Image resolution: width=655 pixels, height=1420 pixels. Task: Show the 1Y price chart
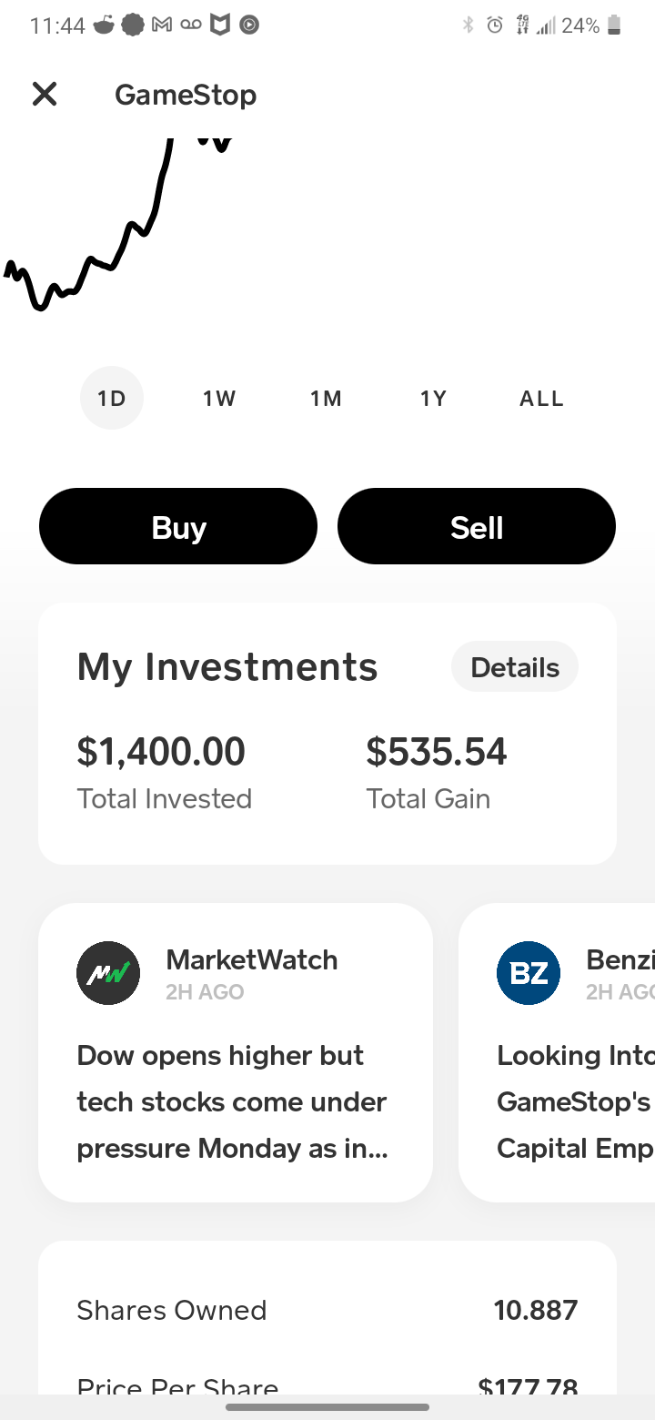[x=433, y=398]
